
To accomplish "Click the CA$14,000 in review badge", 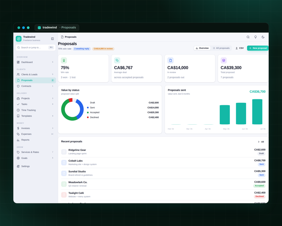I will tap(103, 49).
